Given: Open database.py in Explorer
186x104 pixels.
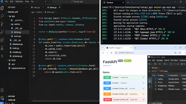Looking at the screenshot, I should pyautogui.click(x=17, y=44).
